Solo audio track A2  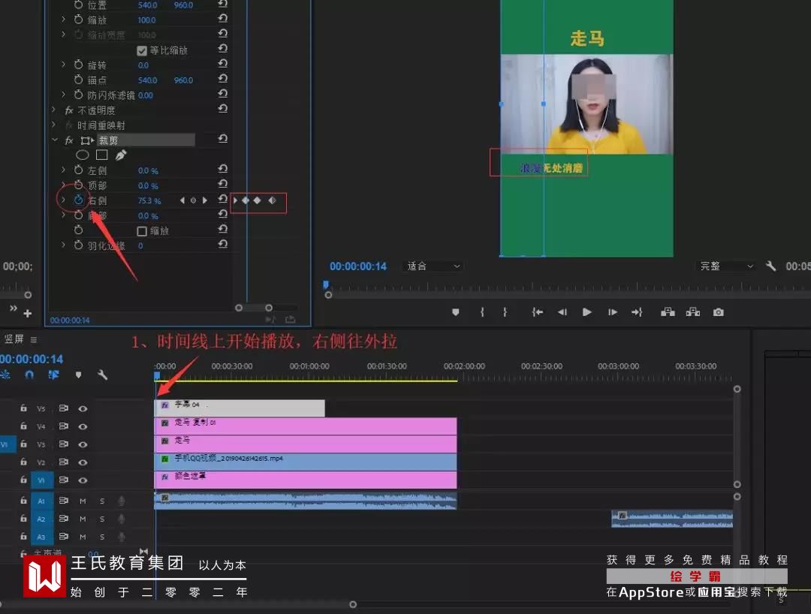coord(102,519)
